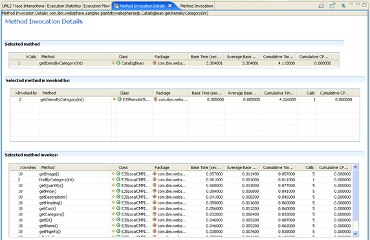Click class icon in EJSRemoteSt row
The image size is (370, 240).
(120, 99)
